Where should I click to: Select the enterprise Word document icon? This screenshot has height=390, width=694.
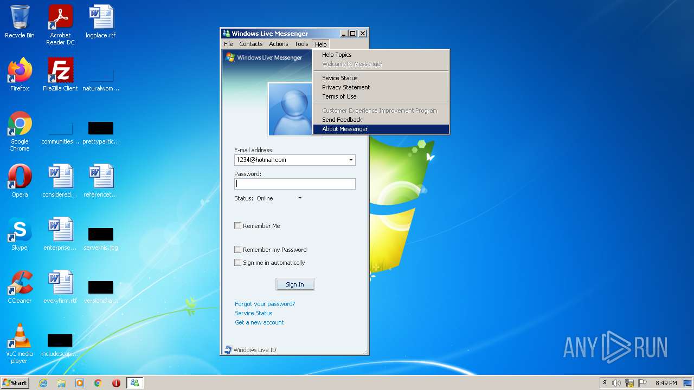(60, 234)
